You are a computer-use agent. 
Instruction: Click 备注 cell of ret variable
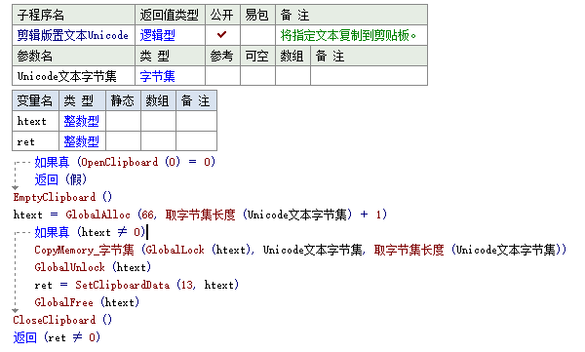click(x=196, y=141)
